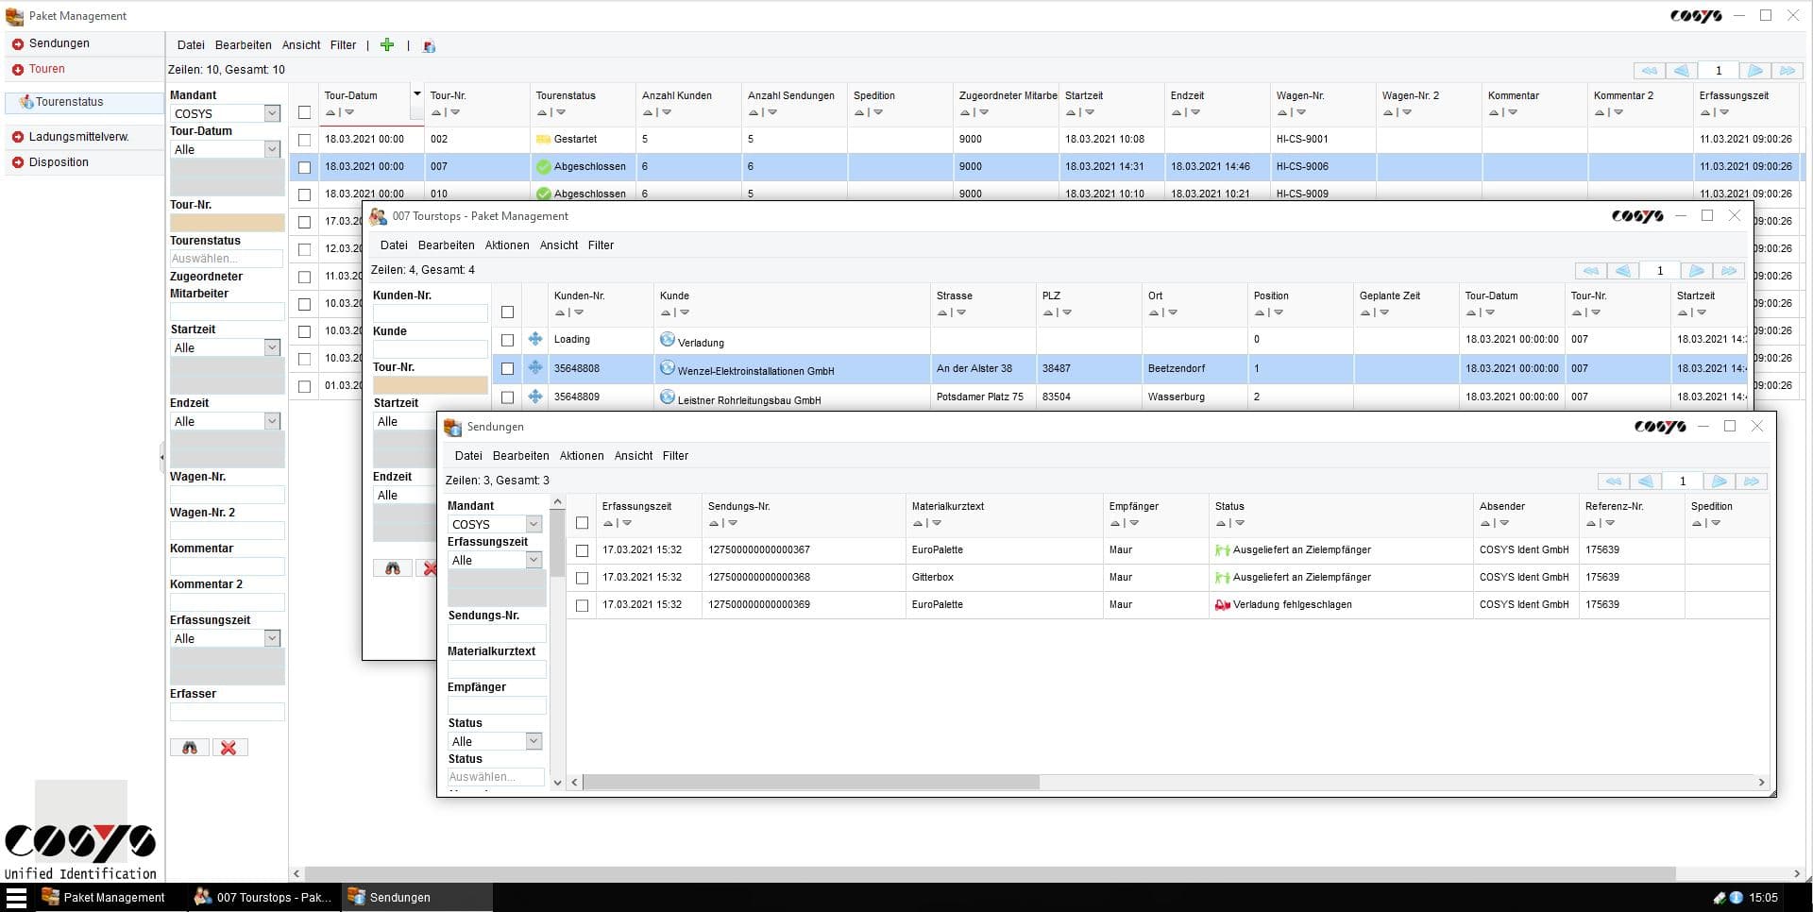The height and width of the screenshot is (912, 1813).
Task: Check the checkbox for tour 002
Action: tap(304, 139)
